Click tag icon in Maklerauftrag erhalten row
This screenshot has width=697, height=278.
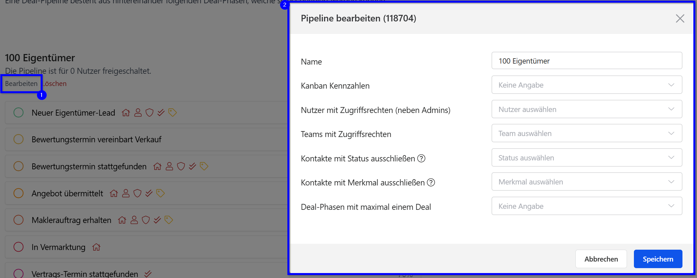(169, 220)
